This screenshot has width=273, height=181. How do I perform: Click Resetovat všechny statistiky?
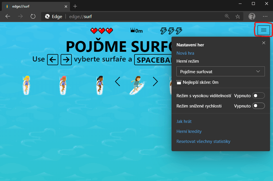click(x=203, y=141)
